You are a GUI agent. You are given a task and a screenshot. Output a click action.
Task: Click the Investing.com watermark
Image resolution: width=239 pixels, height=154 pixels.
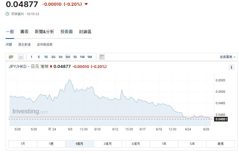(x=30, y=112)
